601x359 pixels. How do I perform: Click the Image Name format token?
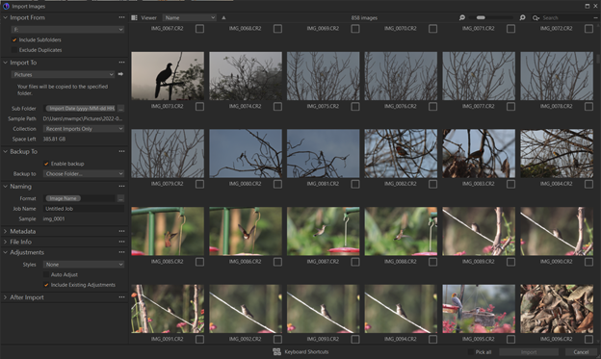click(x=63, y=198)
